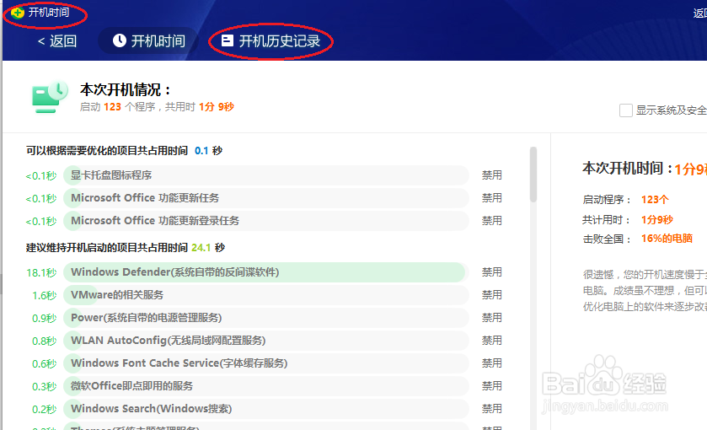
Task: Select the VMware的相关服务 row
Action: pyautogui.click(x=266, y=295)
